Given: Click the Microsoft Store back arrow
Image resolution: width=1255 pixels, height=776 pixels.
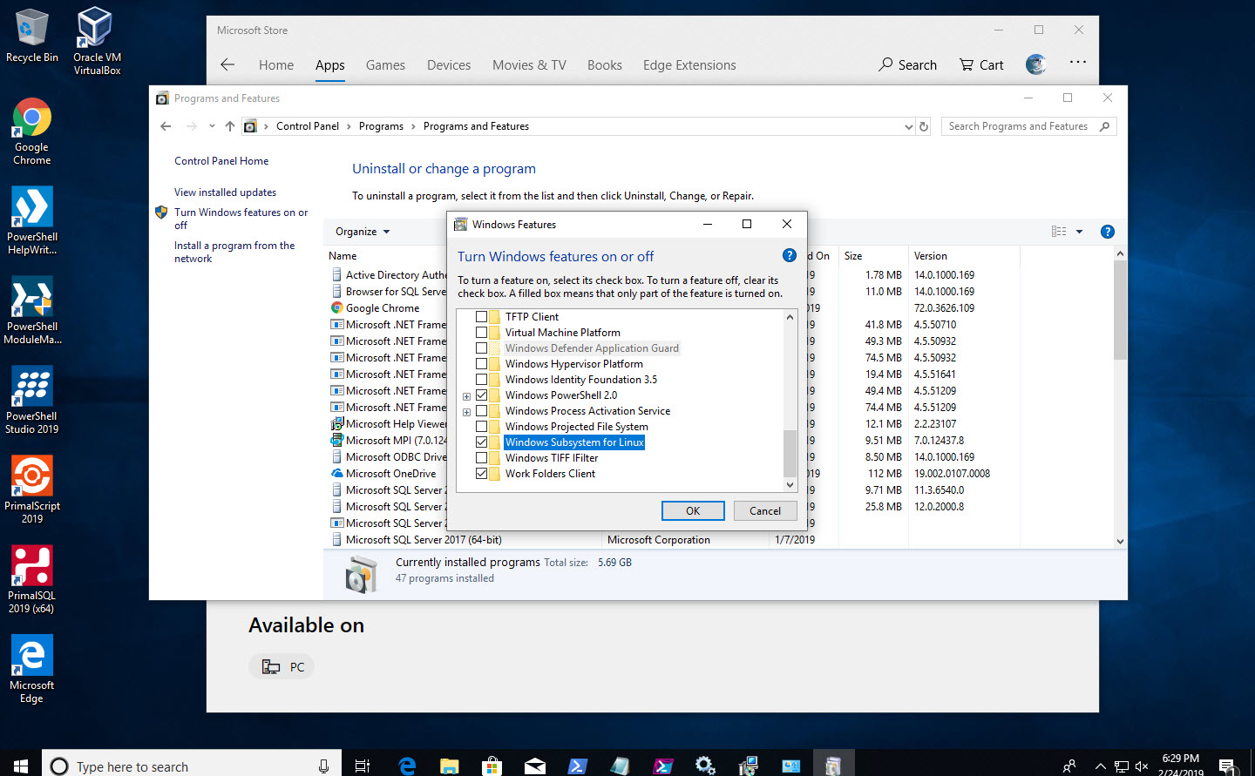Looking at the screenshot, I should coord(227,64).
